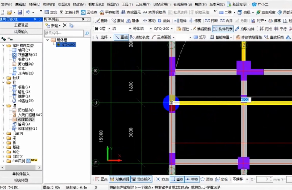Select the 镜像 mirror tool
292x190 pixels.
pos(133,20)
